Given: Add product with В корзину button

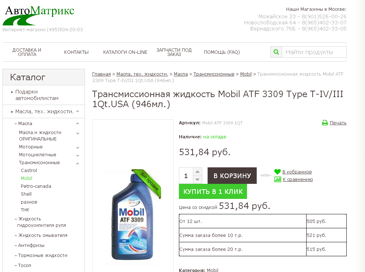Looking at the screenshot, I should (x=232, y=176).
